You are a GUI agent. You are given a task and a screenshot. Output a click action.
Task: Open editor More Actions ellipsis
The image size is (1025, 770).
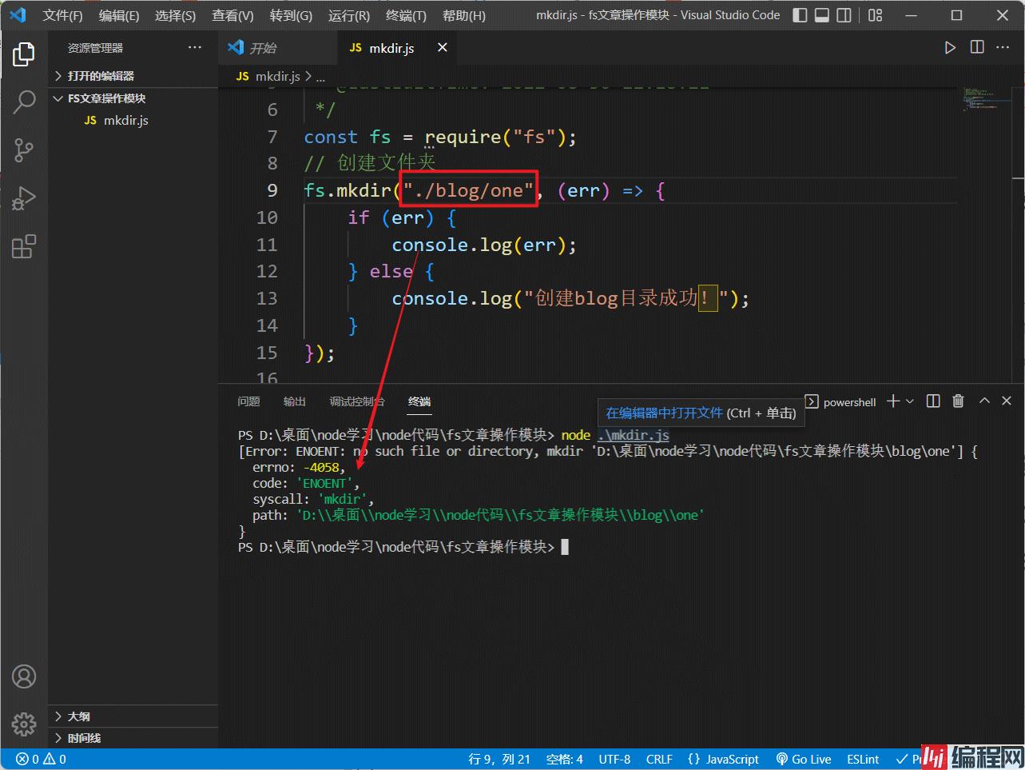click(x=1003, y=47)
